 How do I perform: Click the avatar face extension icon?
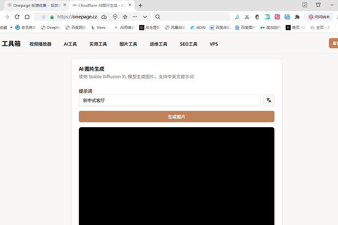click(257, 17)
